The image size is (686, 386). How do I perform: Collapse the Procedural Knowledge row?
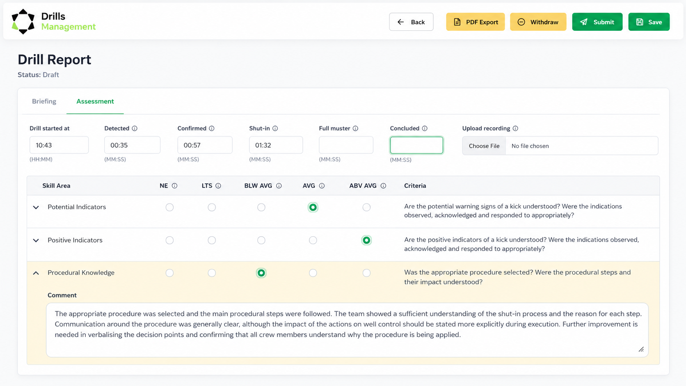(36, 273)
